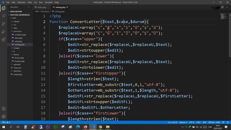
Task: Open the Selection menu
Action: (x=21, y=3)
